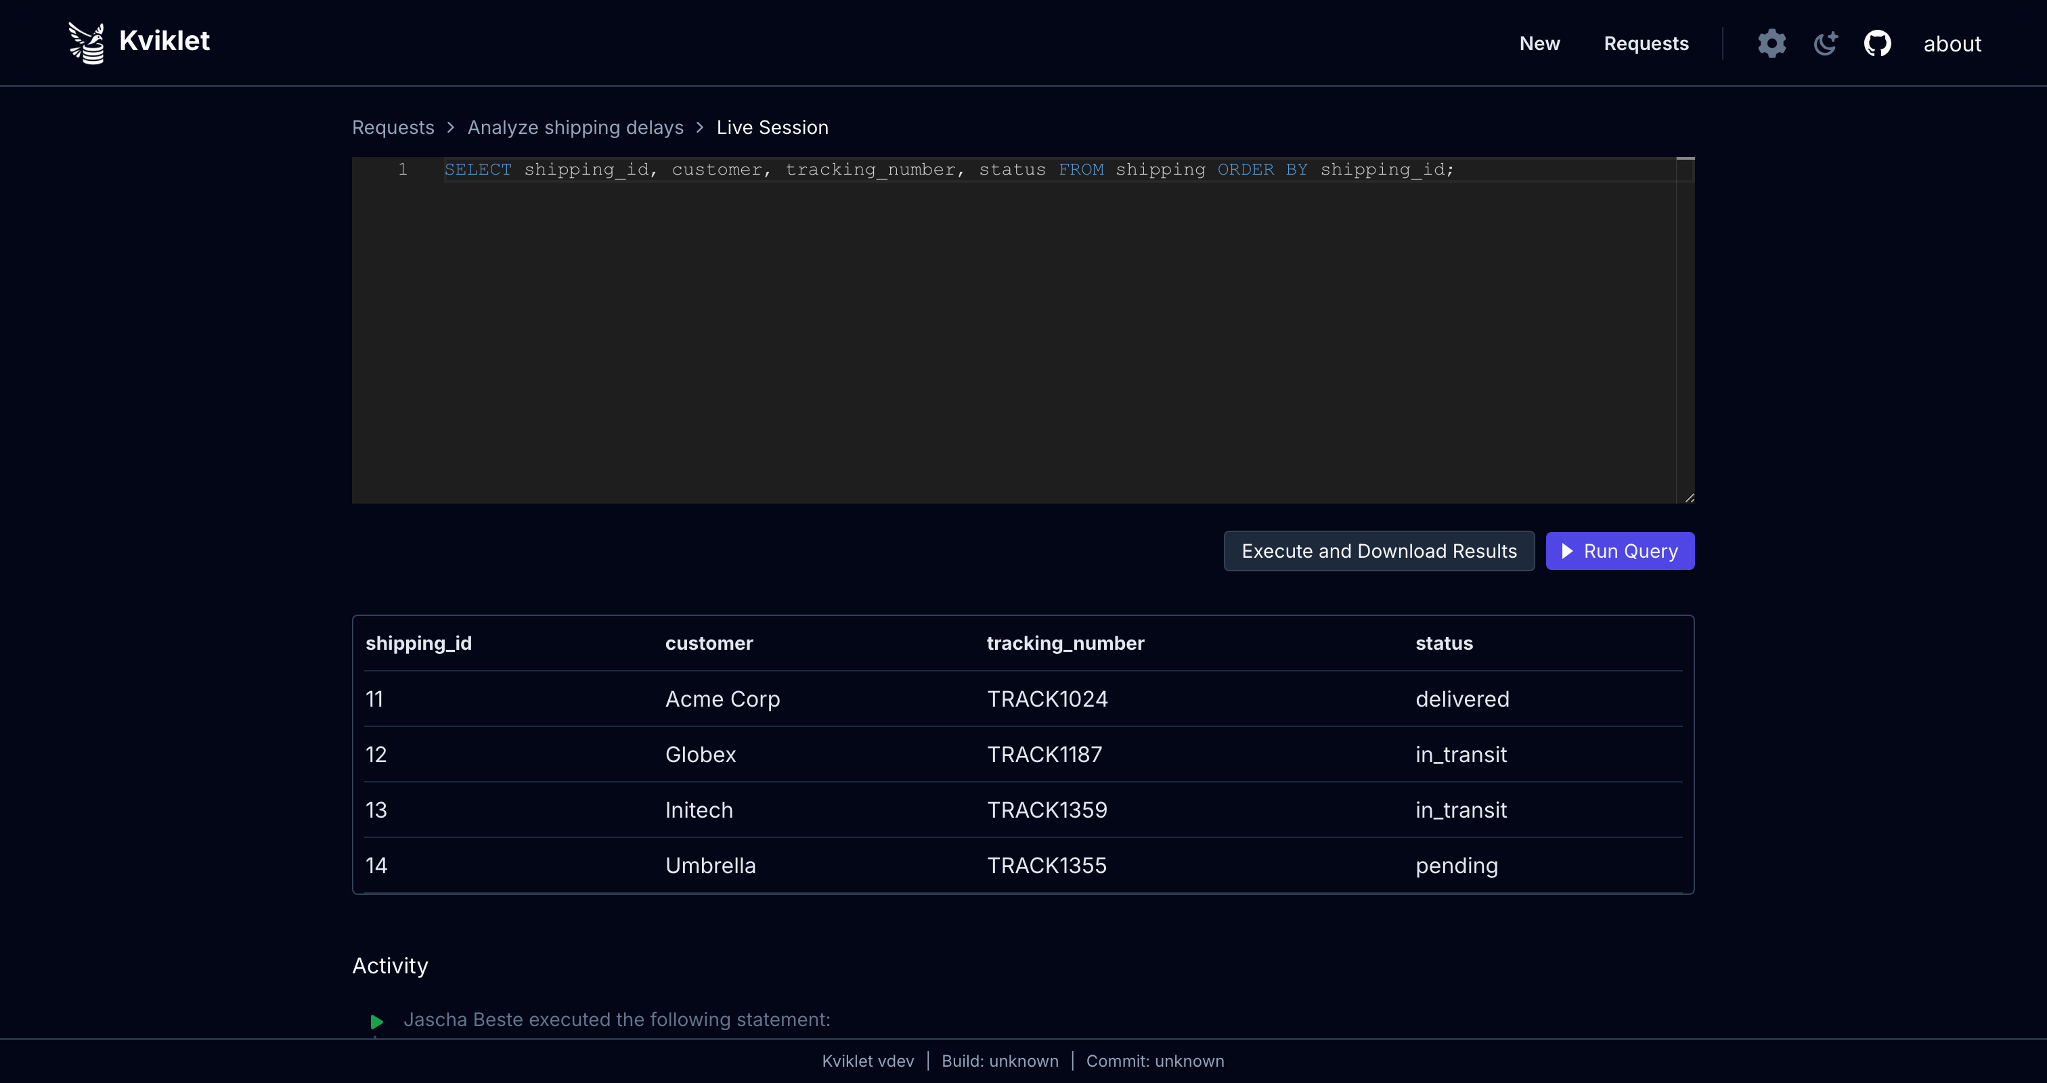Click the green play icon in Activity
Image resolution: width=2047 pixels, height=1083 pixels.
pos(376,1021)
